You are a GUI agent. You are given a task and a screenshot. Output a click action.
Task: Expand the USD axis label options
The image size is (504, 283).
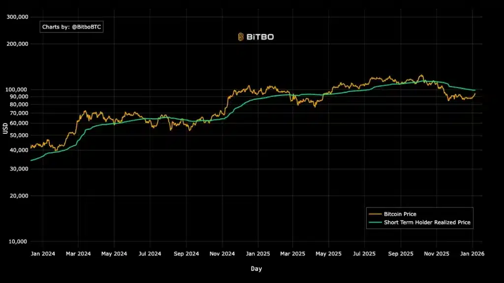click(x=5, y=130)
